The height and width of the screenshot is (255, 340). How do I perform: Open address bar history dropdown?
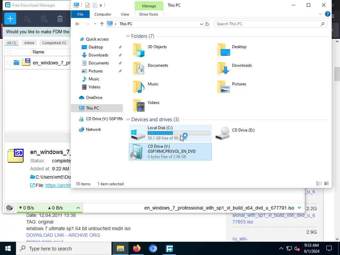201,24
